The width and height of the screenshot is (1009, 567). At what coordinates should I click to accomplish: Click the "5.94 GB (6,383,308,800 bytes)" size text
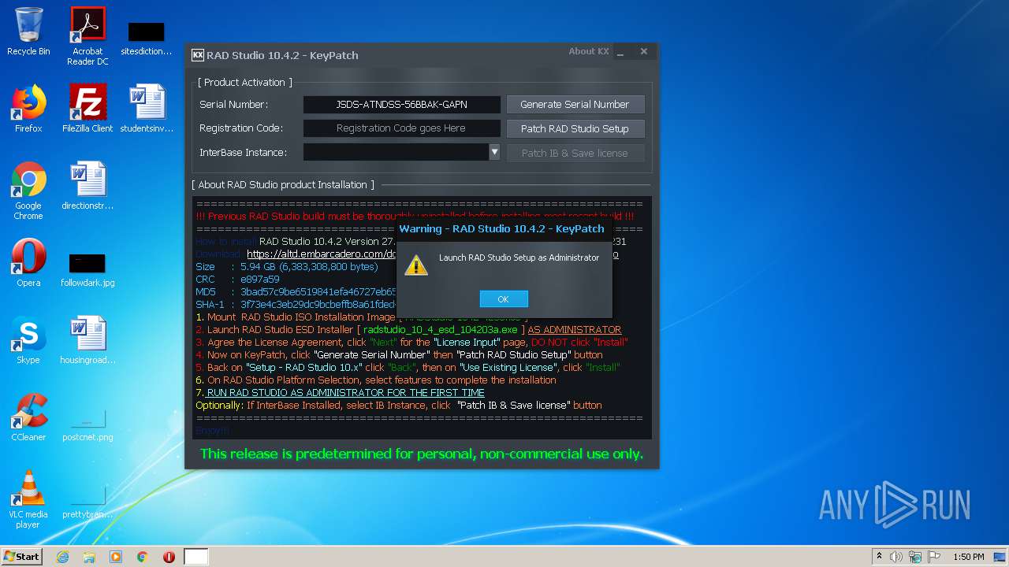tap(309, 267)
